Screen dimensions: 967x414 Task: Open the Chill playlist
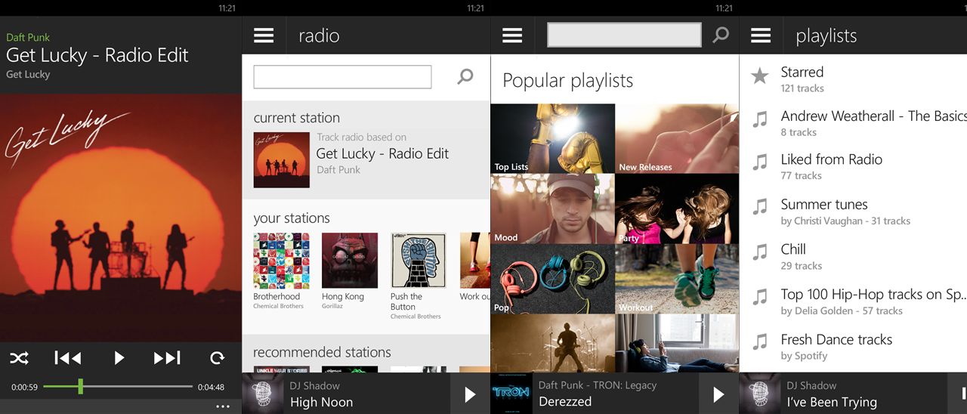pos(853,256)
